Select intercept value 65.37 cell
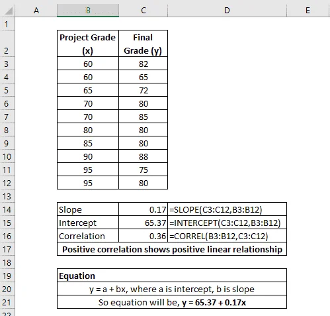The height and width of the screenshot is (316, 330). [144, 223]
